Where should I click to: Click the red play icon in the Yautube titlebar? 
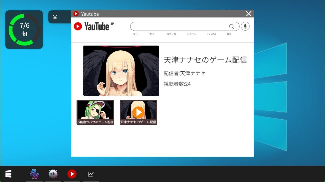click(x=76, y=14)
